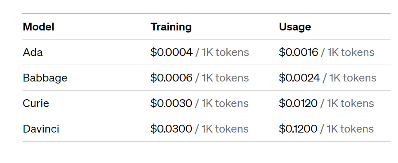Click '1K tokens' in Curie training cell
The image size is (398, 163).
tap(225, 103)
